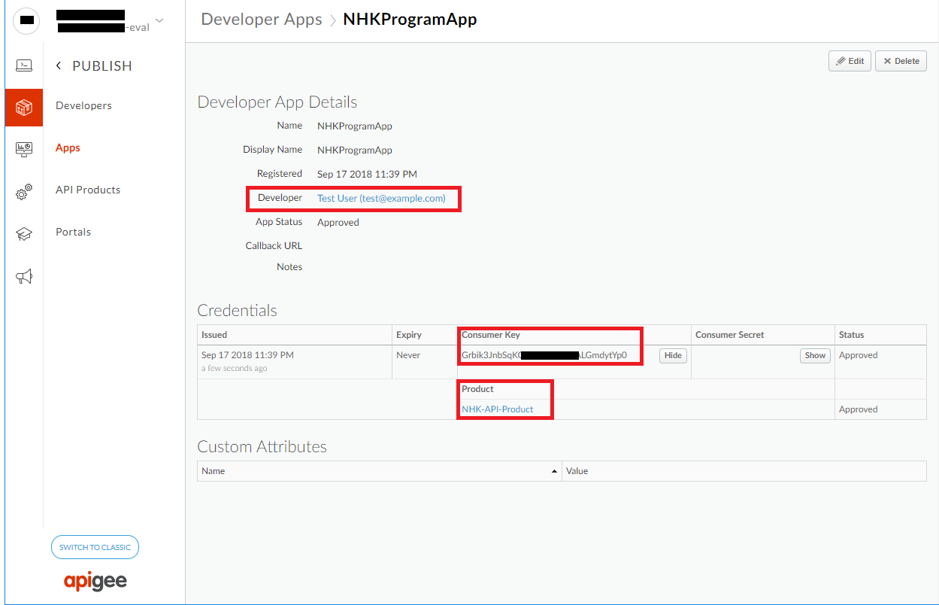
Task: Go to Portals in the sidebar
Action: point(72,232)
